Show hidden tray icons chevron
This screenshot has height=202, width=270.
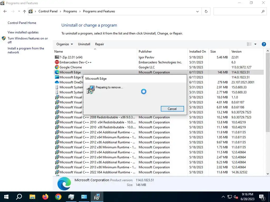click(x=223, y=197)
